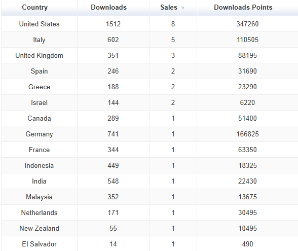Click France's points value 63350
Screen dimensions: 298x251
pyautogui.click(x=247, y=150)
